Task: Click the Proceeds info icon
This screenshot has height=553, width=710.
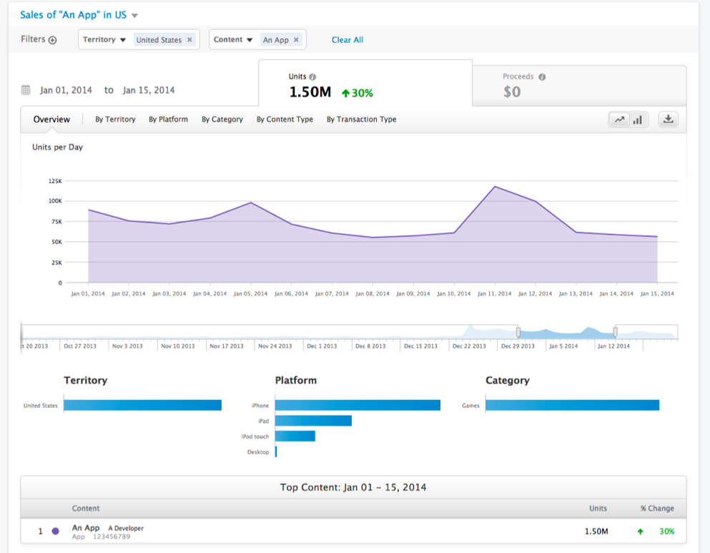Action: tap(542, 77)
